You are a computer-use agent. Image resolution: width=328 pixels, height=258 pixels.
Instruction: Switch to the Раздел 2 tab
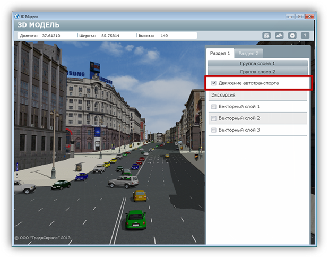[248, 53]
